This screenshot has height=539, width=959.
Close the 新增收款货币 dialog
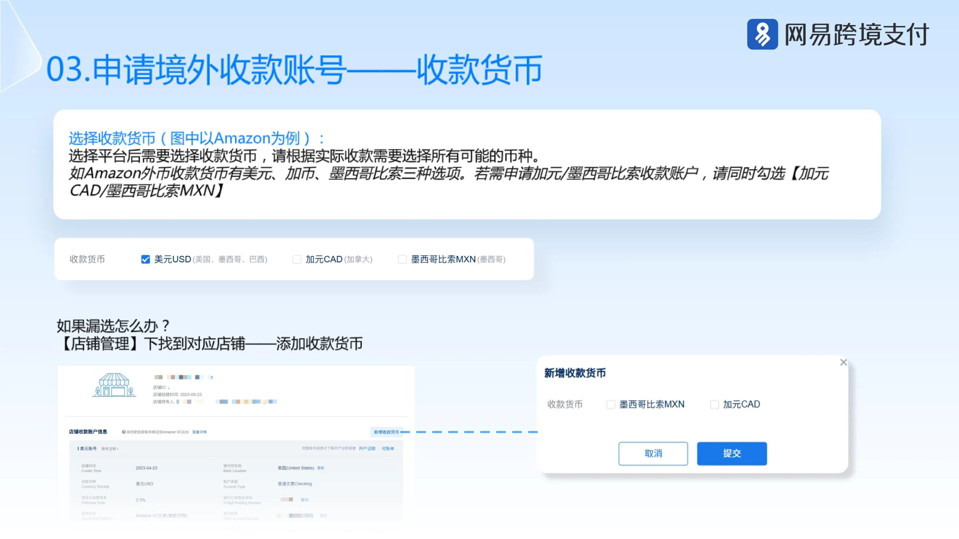(843, 362)
